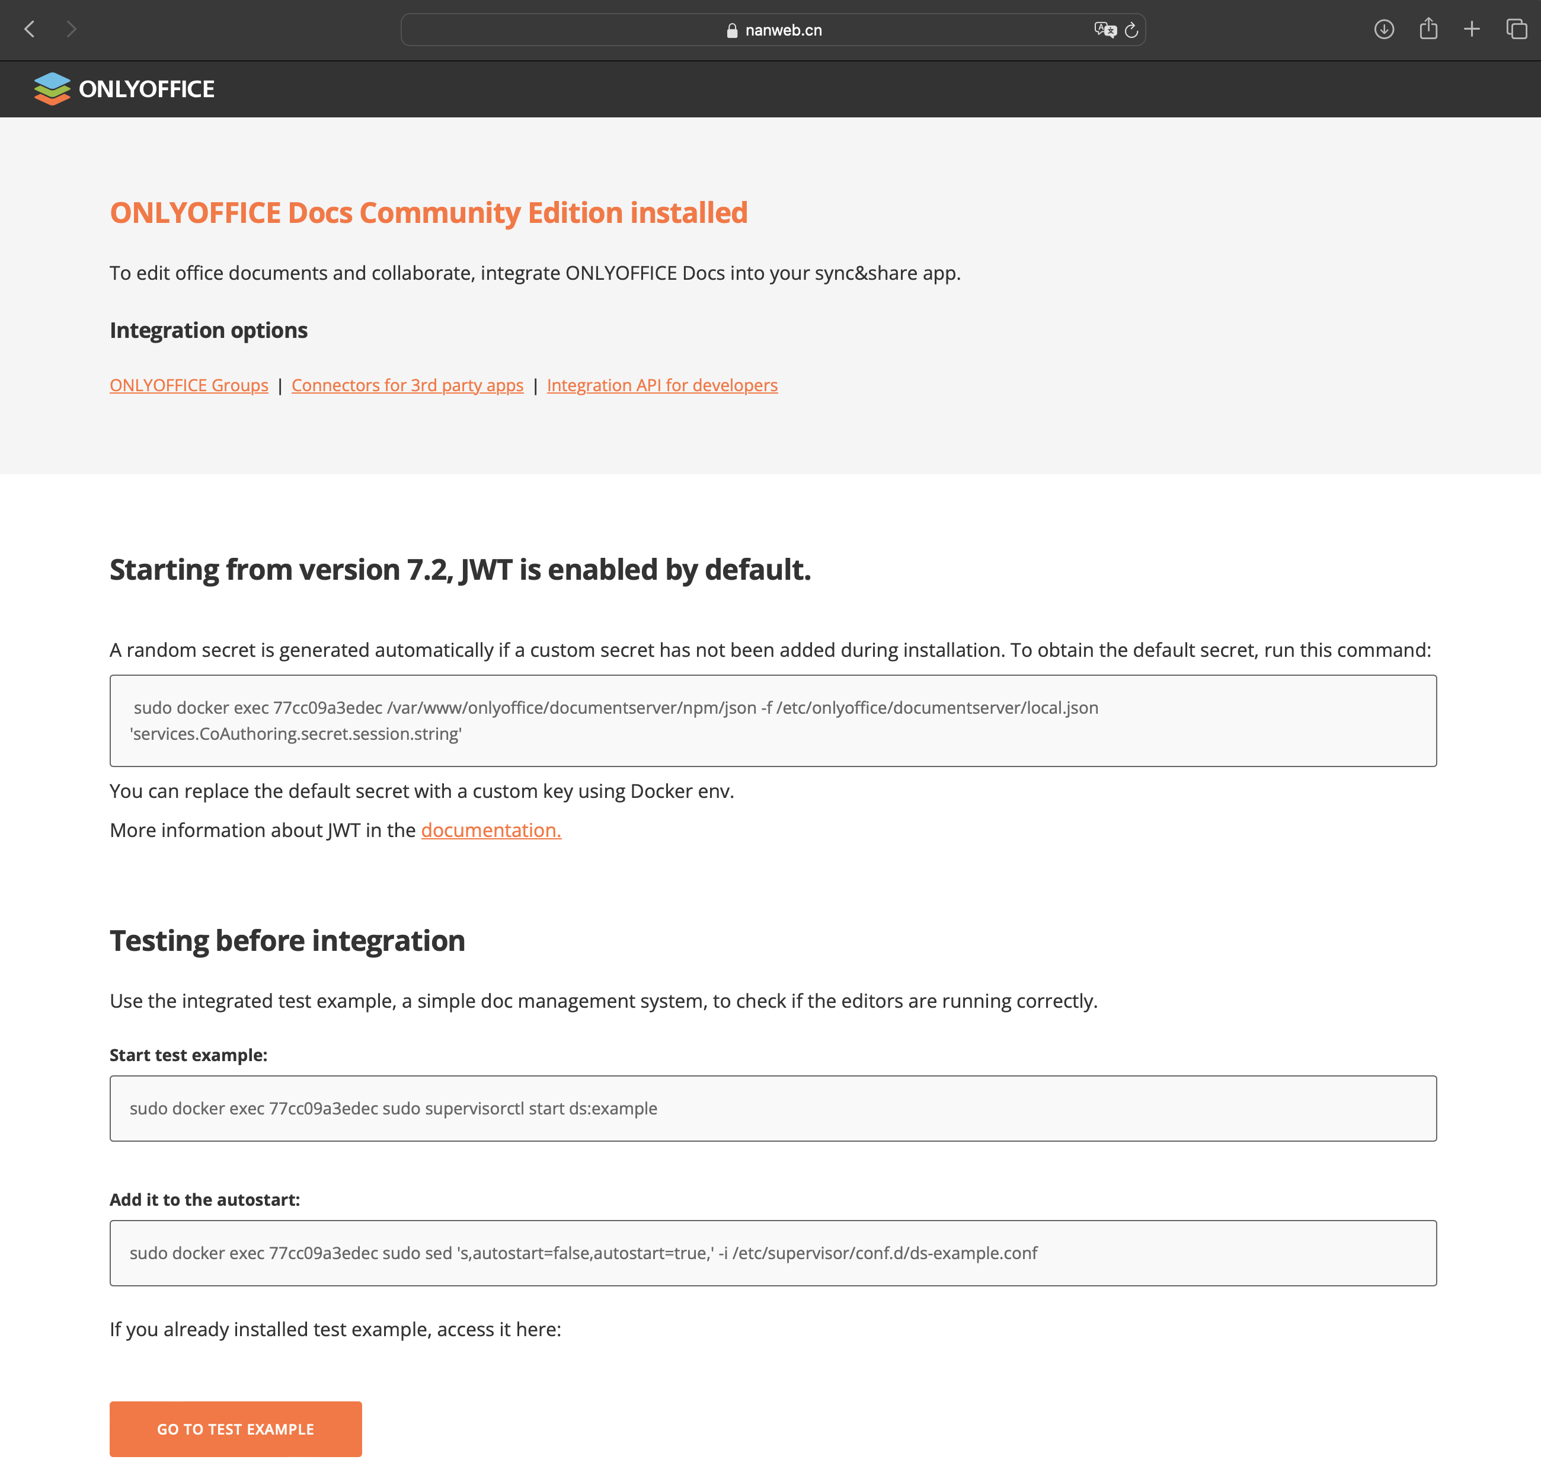This screenshot has width=1541, height=1482.
Task: Open Connectors for 3rd party apps link
Action: point(407,385)
